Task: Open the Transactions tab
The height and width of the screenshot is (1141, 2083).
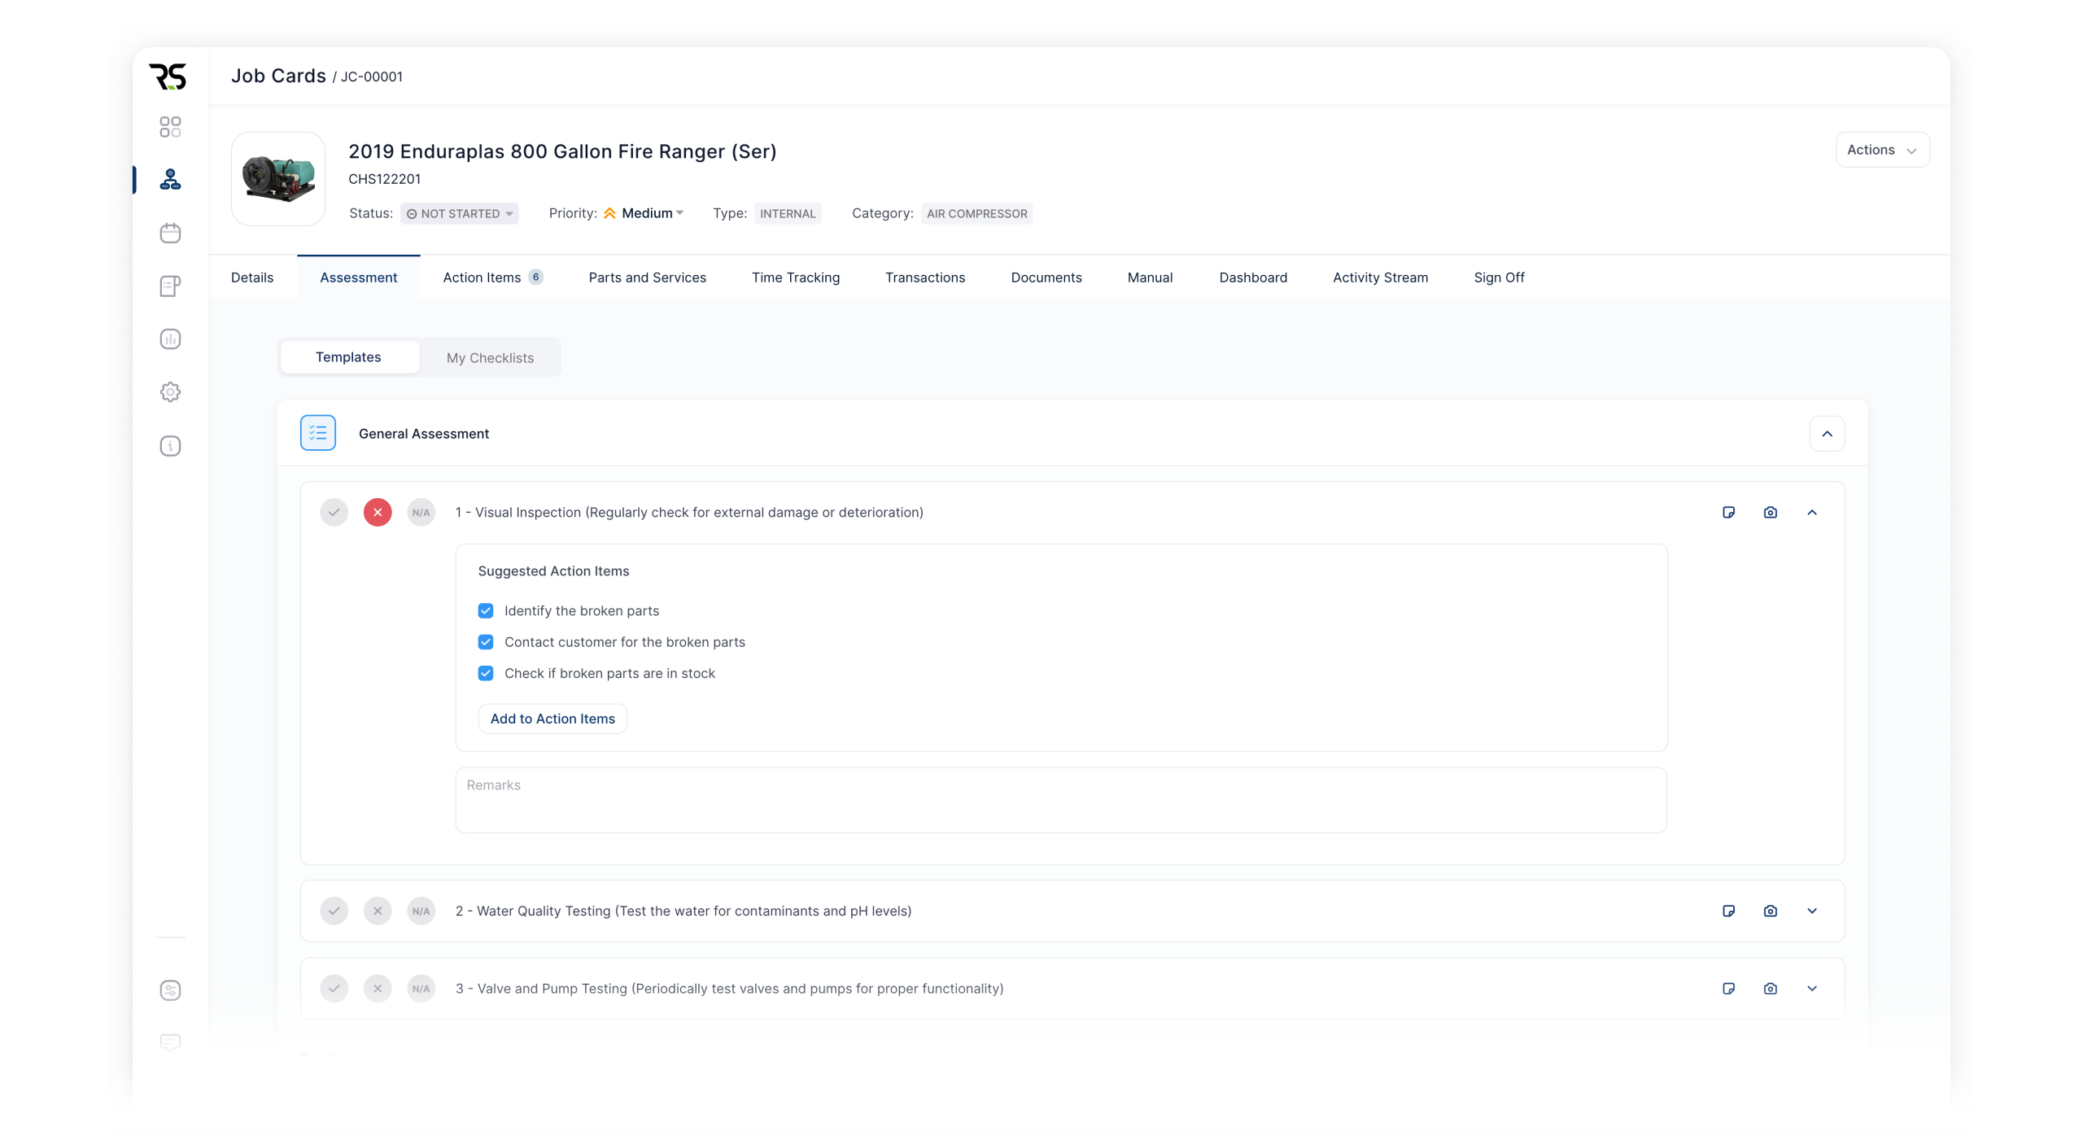Action: (x=925, y=278)
